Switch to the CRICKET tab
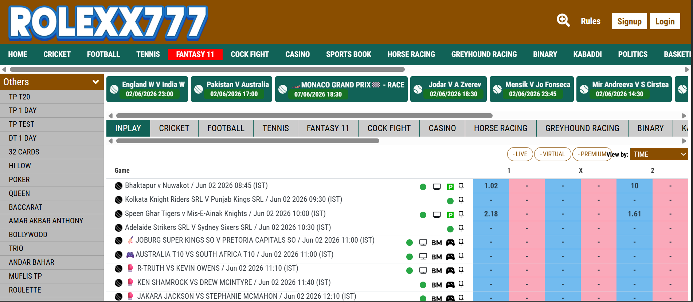The width and height of the screenshot is (693, 302). pyautogui.click(x=174, y=128)
